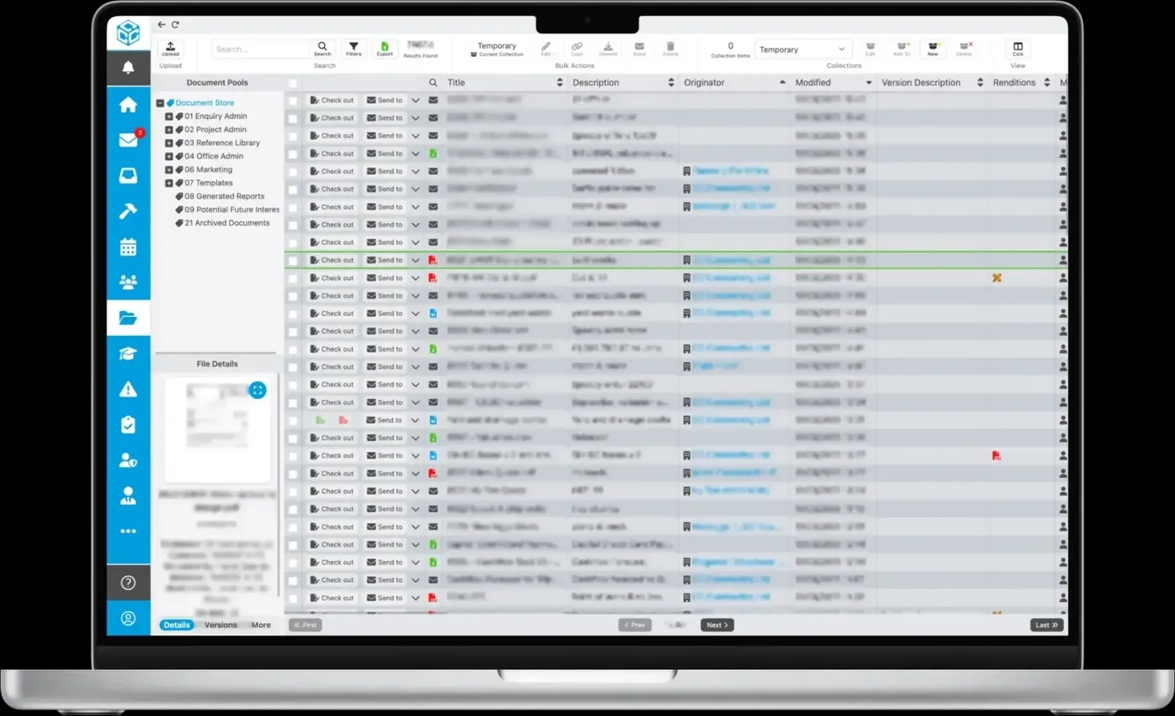Jump to the Last page
This screenshot has height=716, width=1175.
click(1047, 625)
